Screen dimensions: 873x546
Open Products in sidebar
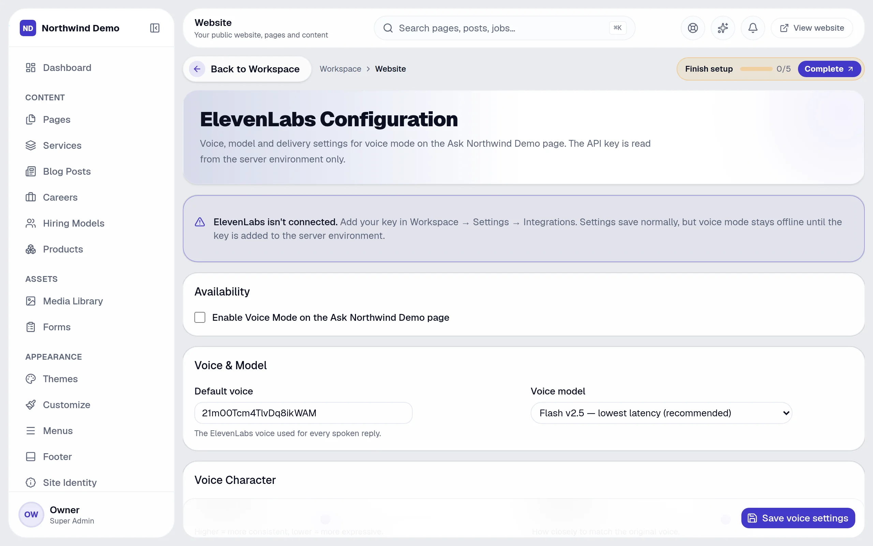tap(91, 249)
